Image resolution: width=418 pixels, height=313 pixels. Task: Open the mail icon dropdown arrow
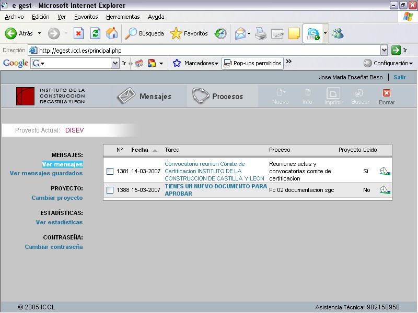[249, 33]
